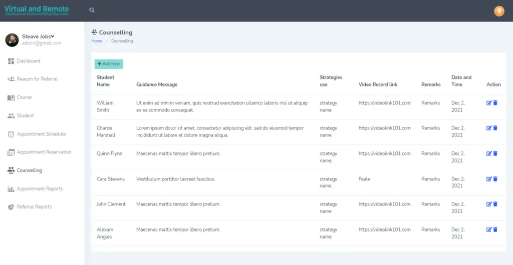Click the Student people icon
513x265 pixels.
tap(11, 115)
